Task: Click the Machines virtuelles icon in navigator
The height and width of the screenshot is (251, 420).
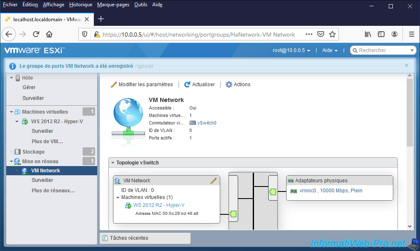Action: click(18, 112)
